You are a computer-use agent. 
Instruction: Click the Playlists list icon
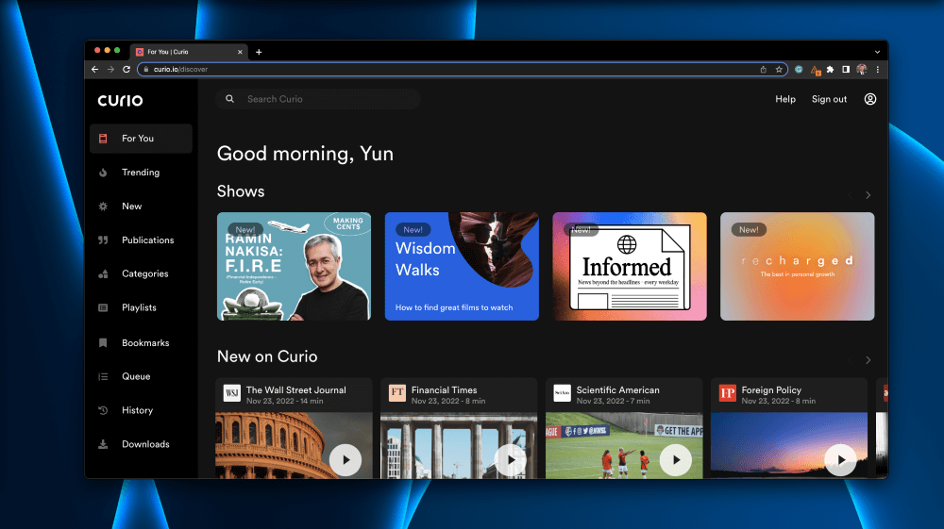tap(103, 307)
